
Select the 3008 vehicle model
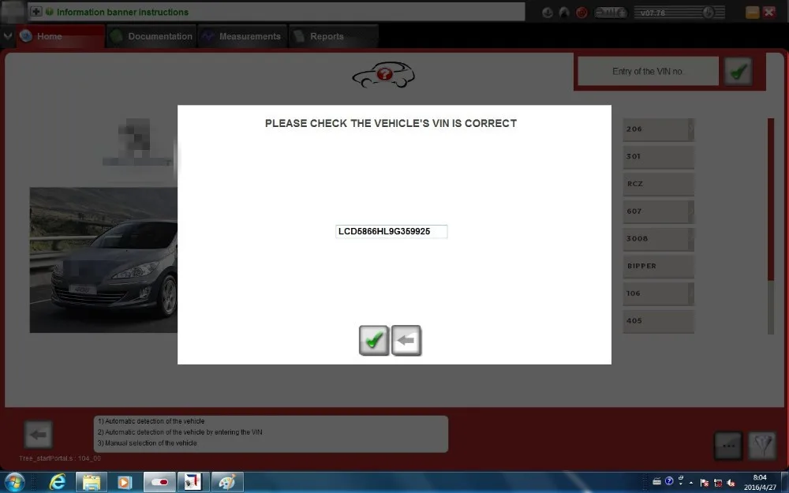click(x=658, y=239)
